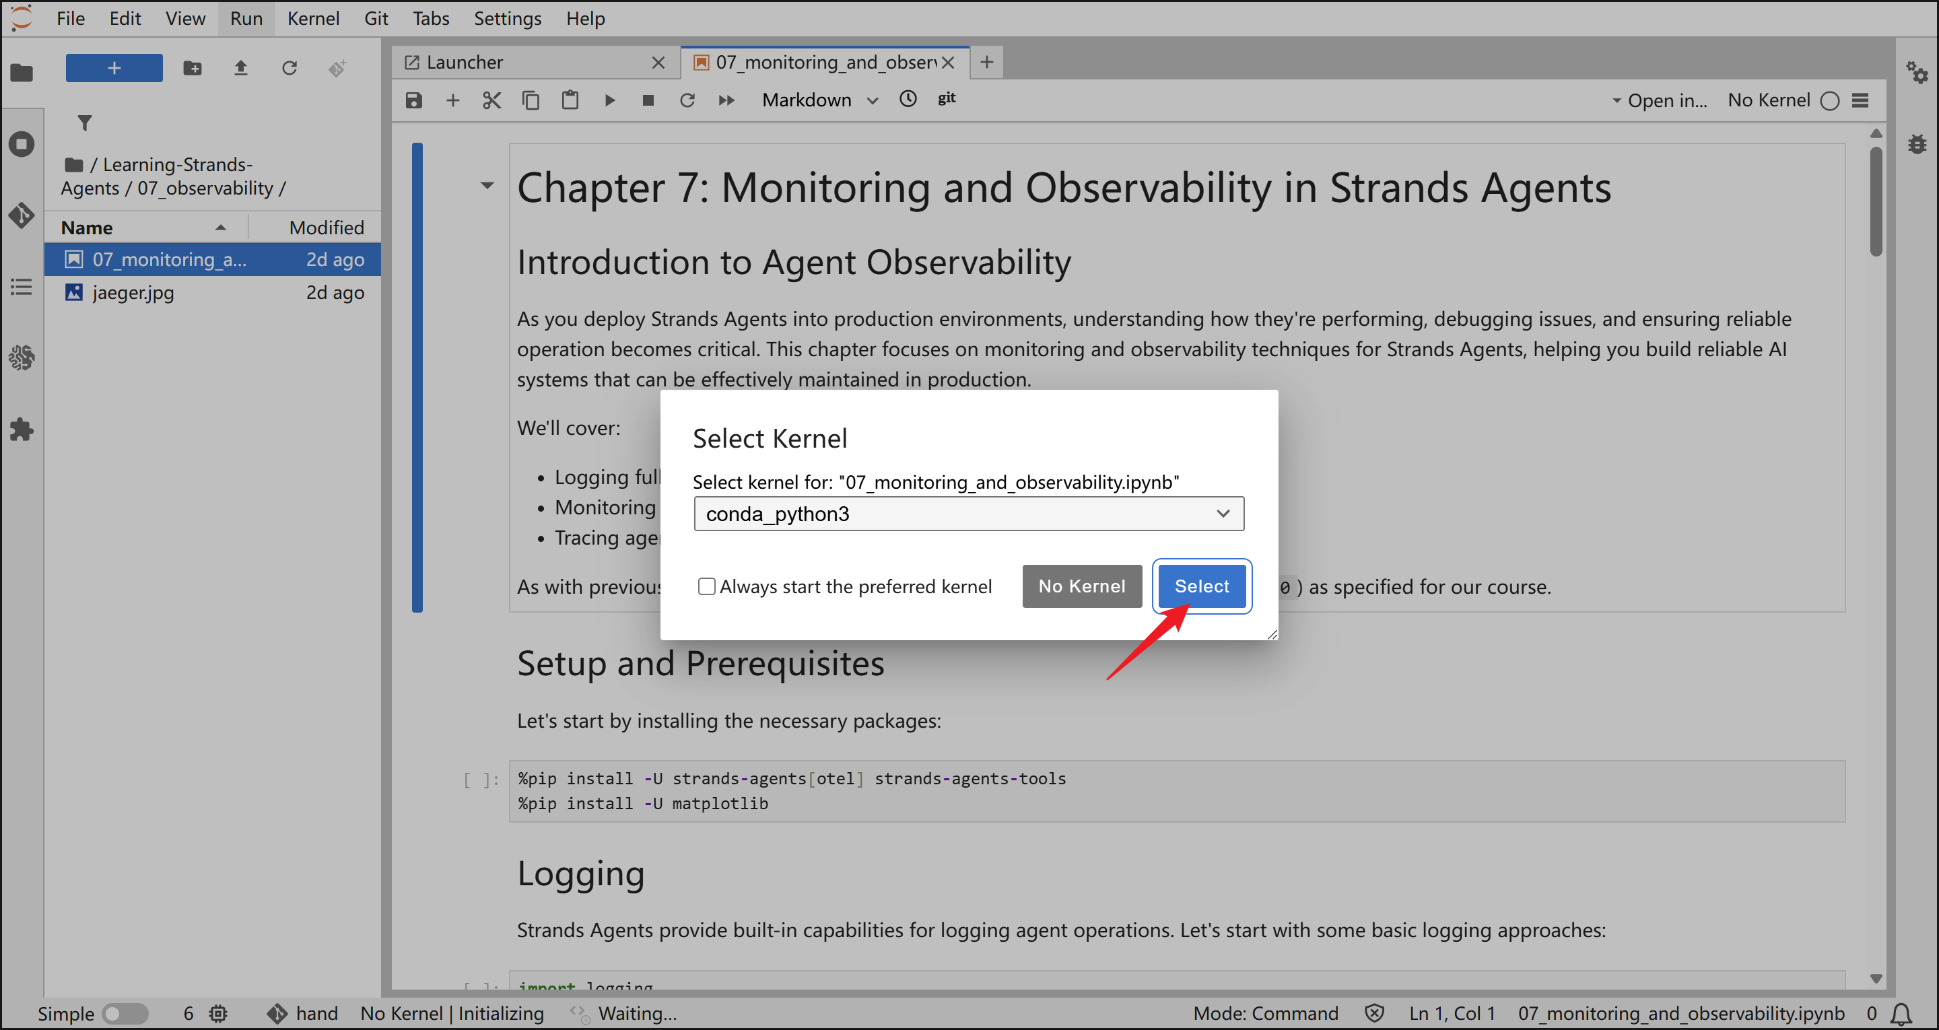
Task: Open the Run menu
Action: pyautogui.click(x=246, y=18)
